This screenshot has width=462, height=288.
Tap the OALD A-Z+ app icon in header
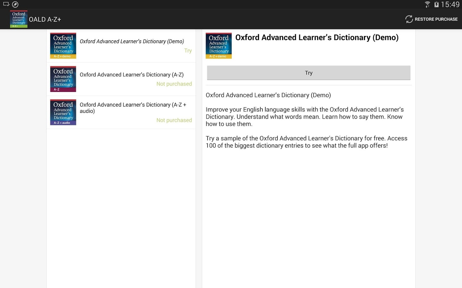pos(19,19)
